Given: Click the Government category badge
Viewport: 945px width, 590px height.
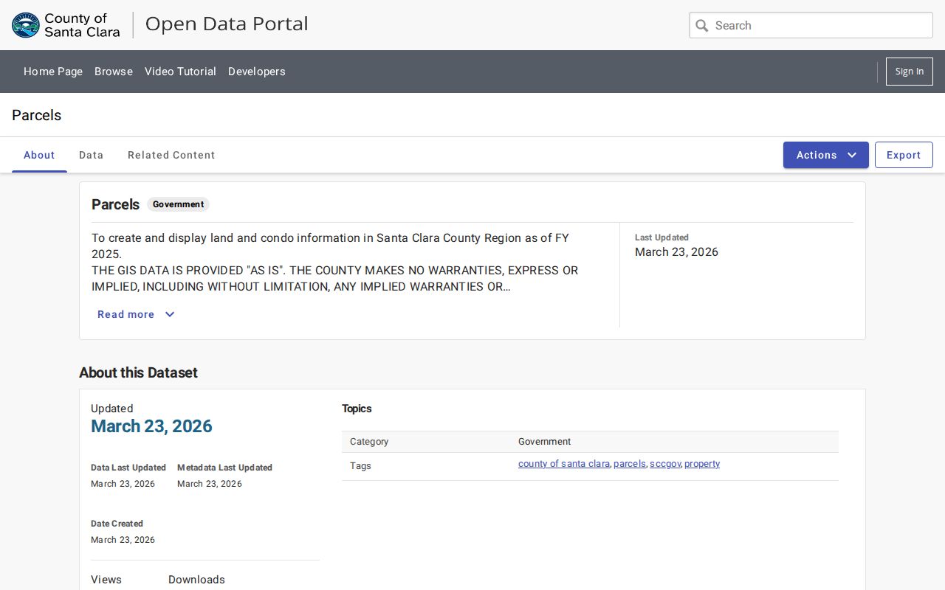Looking at the screenshot, I should [179, 204].
